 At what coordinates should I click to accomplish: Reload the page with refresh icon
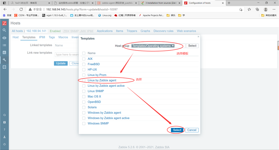pos(21,9)
